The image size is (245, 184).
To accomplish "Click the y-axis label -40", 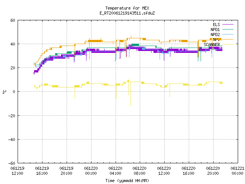I will click(12, 140).
